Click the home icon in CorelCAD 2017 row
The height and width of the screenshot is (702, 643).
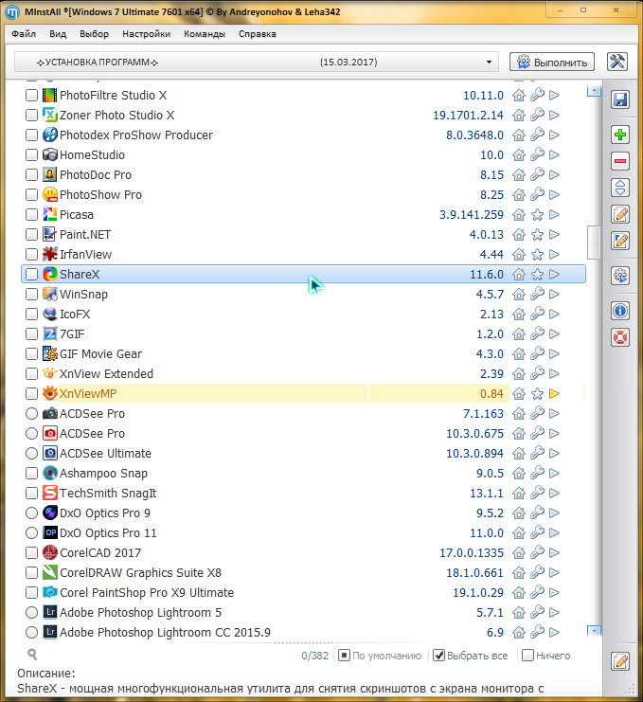click(519, 552)
